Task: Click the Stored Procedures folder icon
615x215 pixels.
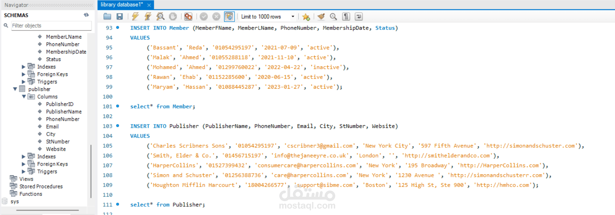Action: (13, 186)
